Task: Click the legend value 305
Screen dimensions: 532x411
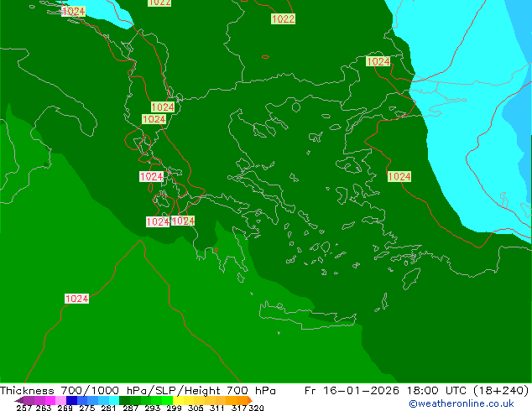Action: point(196,408)
